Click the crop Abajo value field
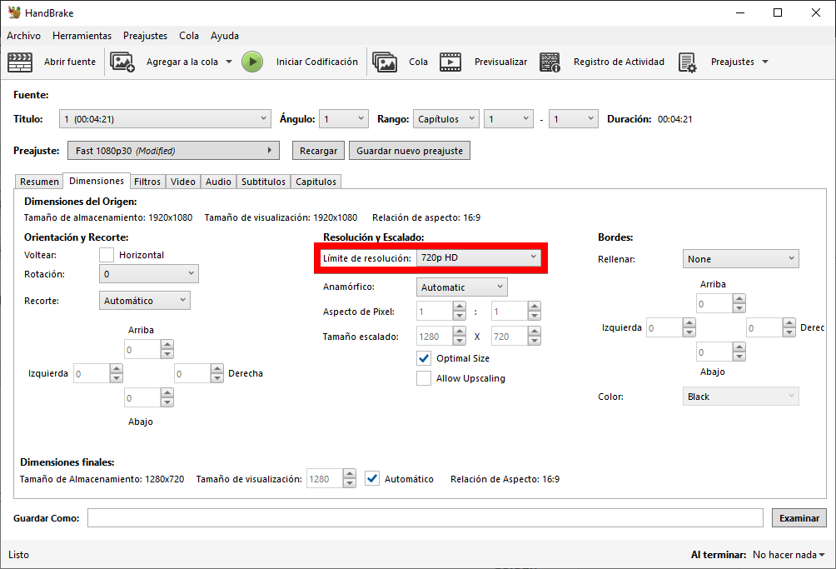 142,398
